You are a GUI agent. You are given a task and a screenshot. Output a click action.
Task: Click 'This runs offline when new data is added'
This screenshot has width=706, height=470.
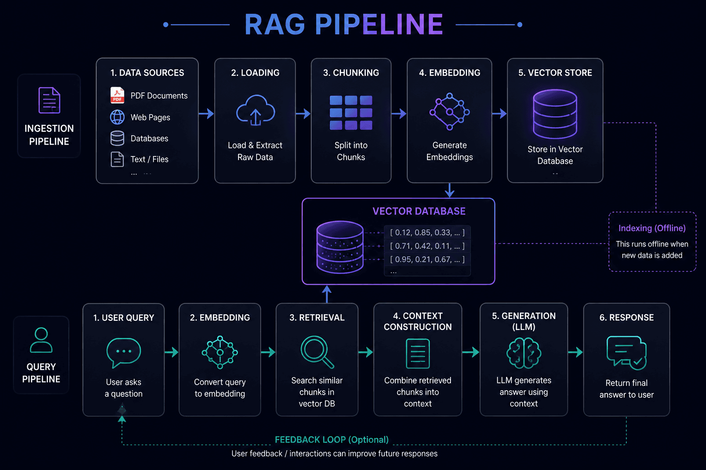(x=652, y=250)
